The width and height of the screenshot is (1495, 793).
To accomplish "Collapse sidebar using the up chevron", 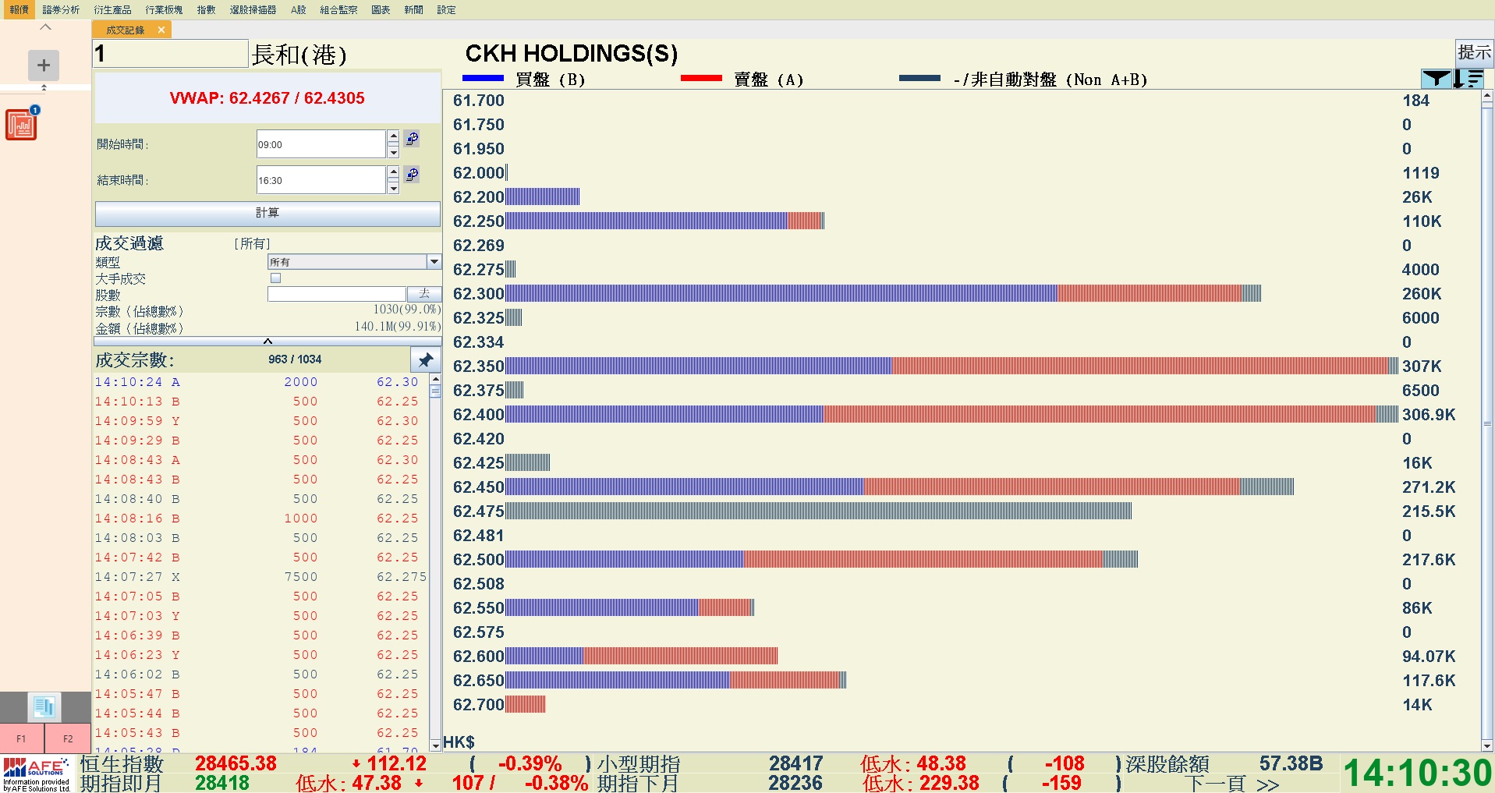I will (45, 27).
